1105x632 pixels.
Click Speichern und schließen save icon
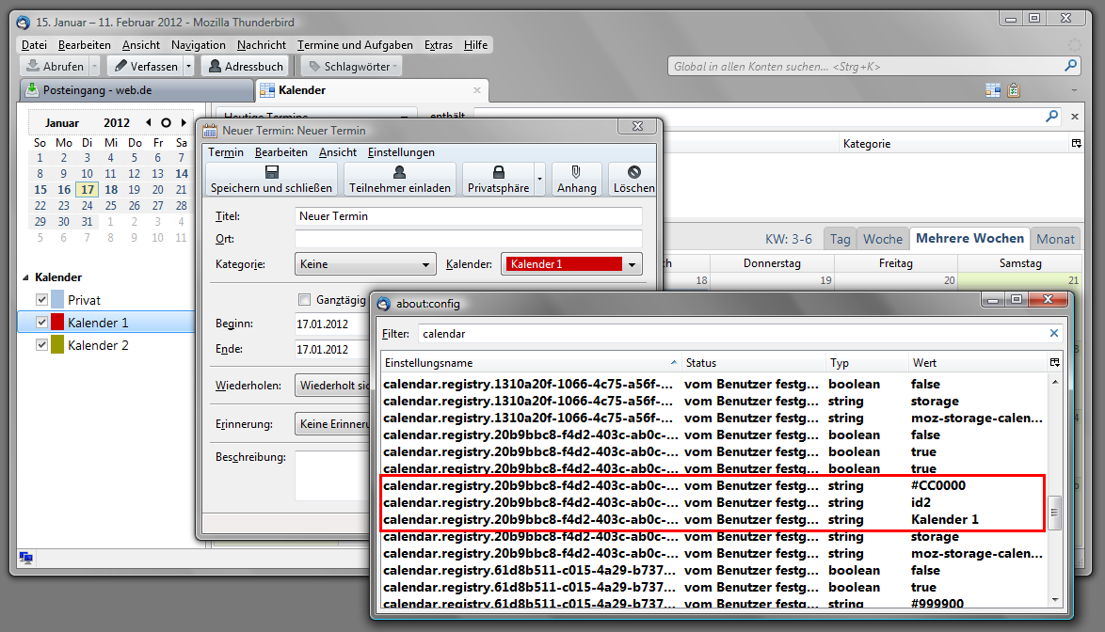coord(271,172)
